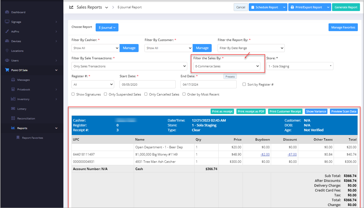Click the Signage monitor icon
This screenshot has width=364, height=208.
7,22
